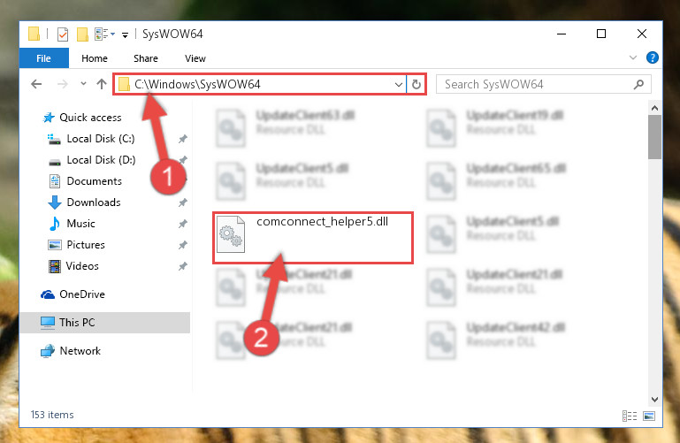Select comconnect_helper5.dll file

tap(313, 238)
